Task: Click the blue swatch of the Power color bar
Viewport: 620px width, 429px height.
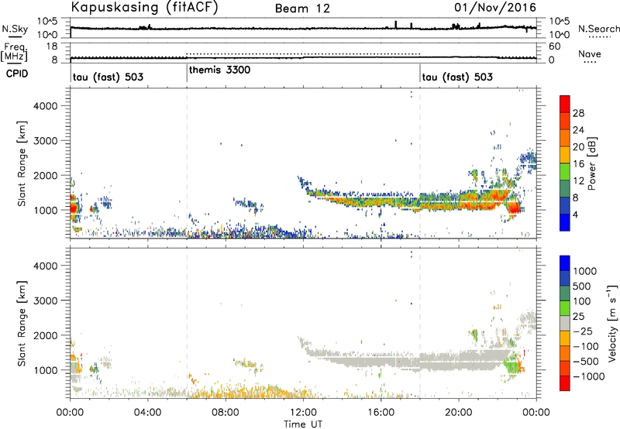Action: (x=565, y=222)
